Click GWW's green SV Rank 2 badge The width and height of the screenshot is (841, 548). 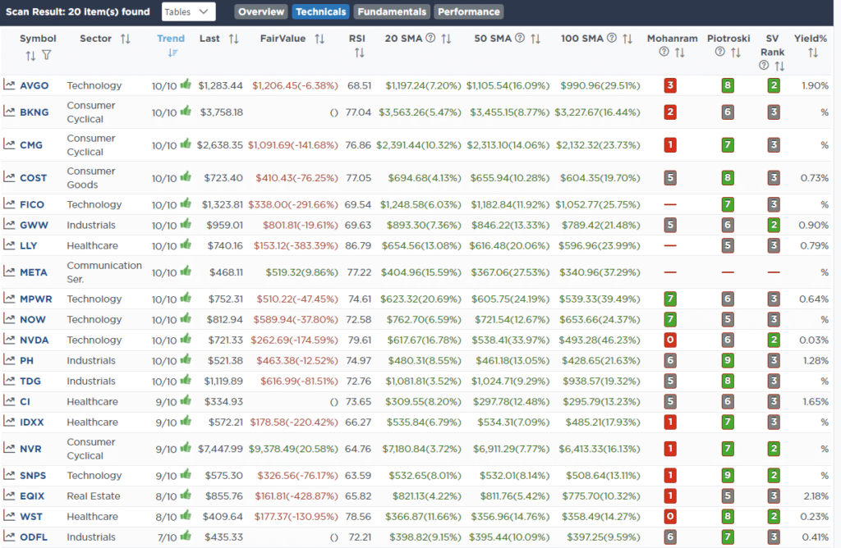coord(774,225)
